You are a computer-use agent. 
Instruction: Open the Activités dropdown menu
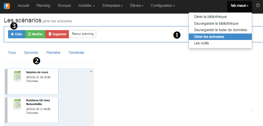tap(86, 5)
